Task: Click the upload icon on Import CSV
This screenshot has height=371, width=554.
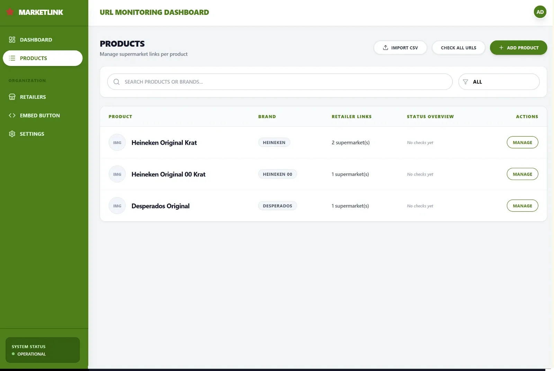Action: [385, 48]
